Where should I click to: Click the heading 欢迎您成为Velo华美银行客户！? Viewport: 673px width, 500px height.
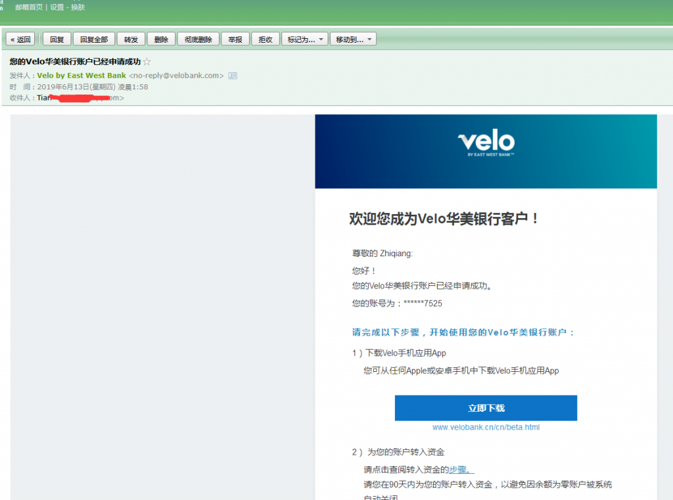click(x=444, y=218)
